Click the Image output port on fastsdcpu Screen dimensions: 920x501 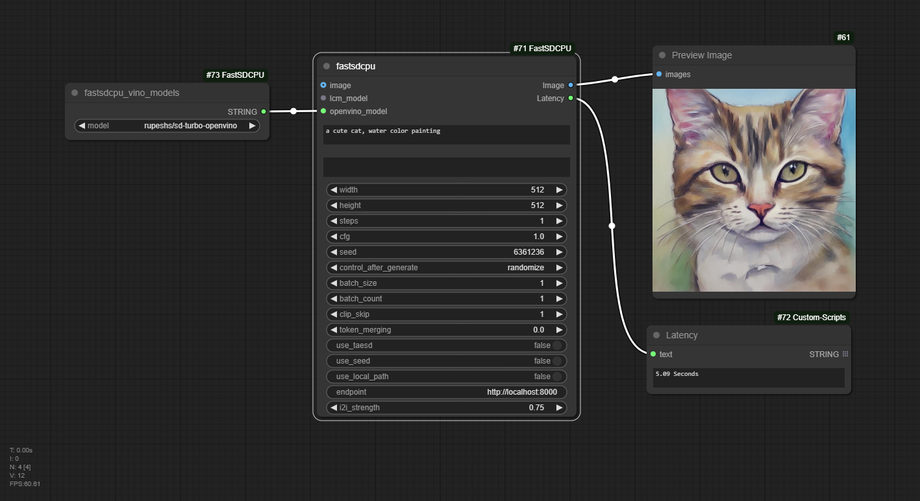[570, 85]
